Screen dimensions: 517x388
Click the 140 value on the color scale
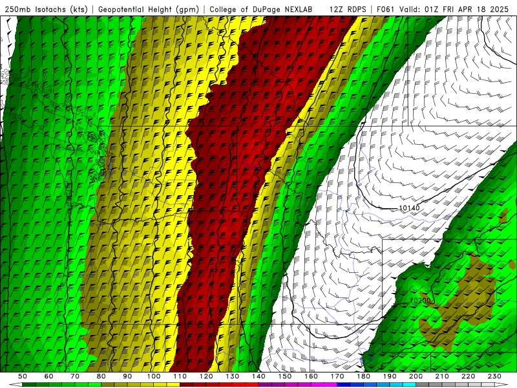(x=258, y=376)
